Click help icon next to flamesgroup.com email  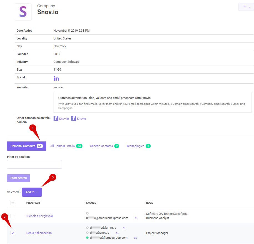point(135,238)
